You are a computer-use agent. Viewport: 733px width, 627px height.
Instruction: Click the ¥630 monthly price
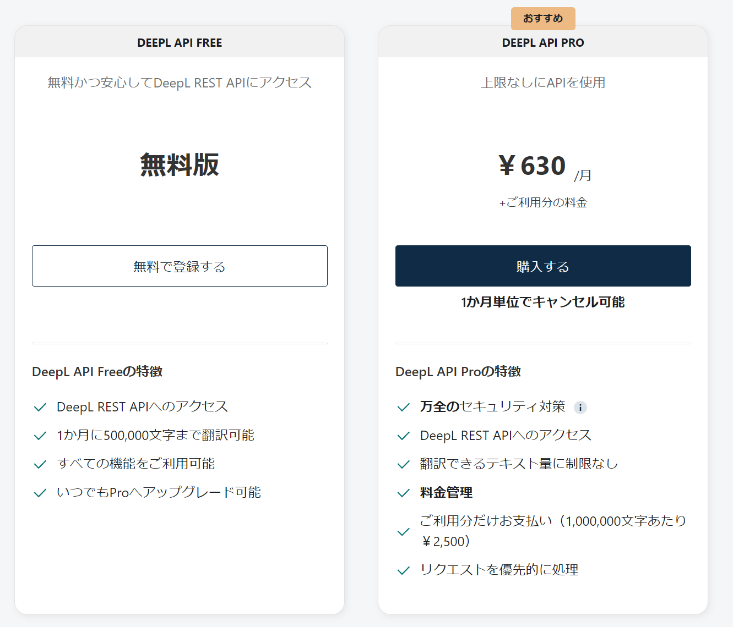pyautogui.click(x=533, y=166)
